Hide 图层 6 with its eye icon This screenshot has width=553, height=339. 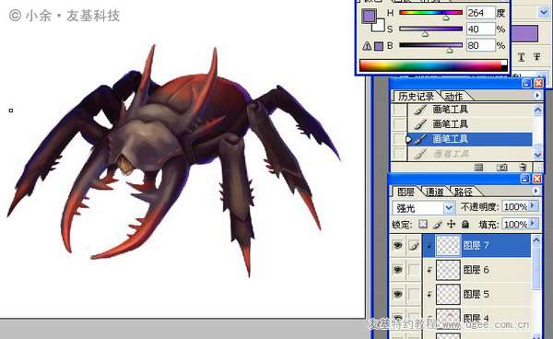398,270
